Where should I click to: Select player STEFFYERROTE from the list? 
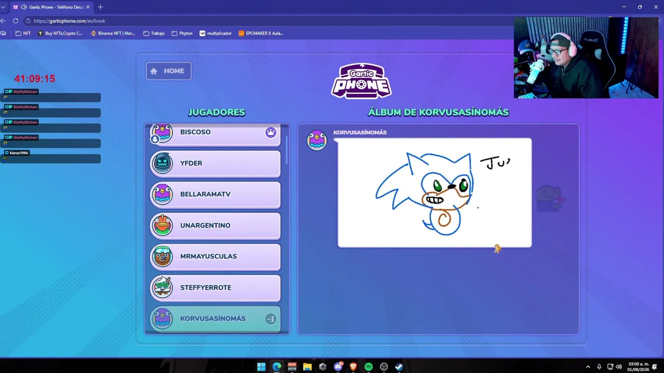click(x=215, y=288)
